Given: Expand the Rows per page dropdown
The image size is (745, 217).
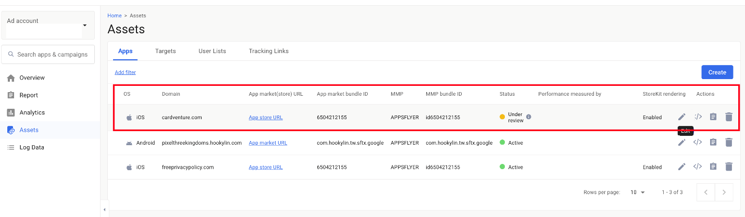Looking at the screenshot, I should (638, 193).
